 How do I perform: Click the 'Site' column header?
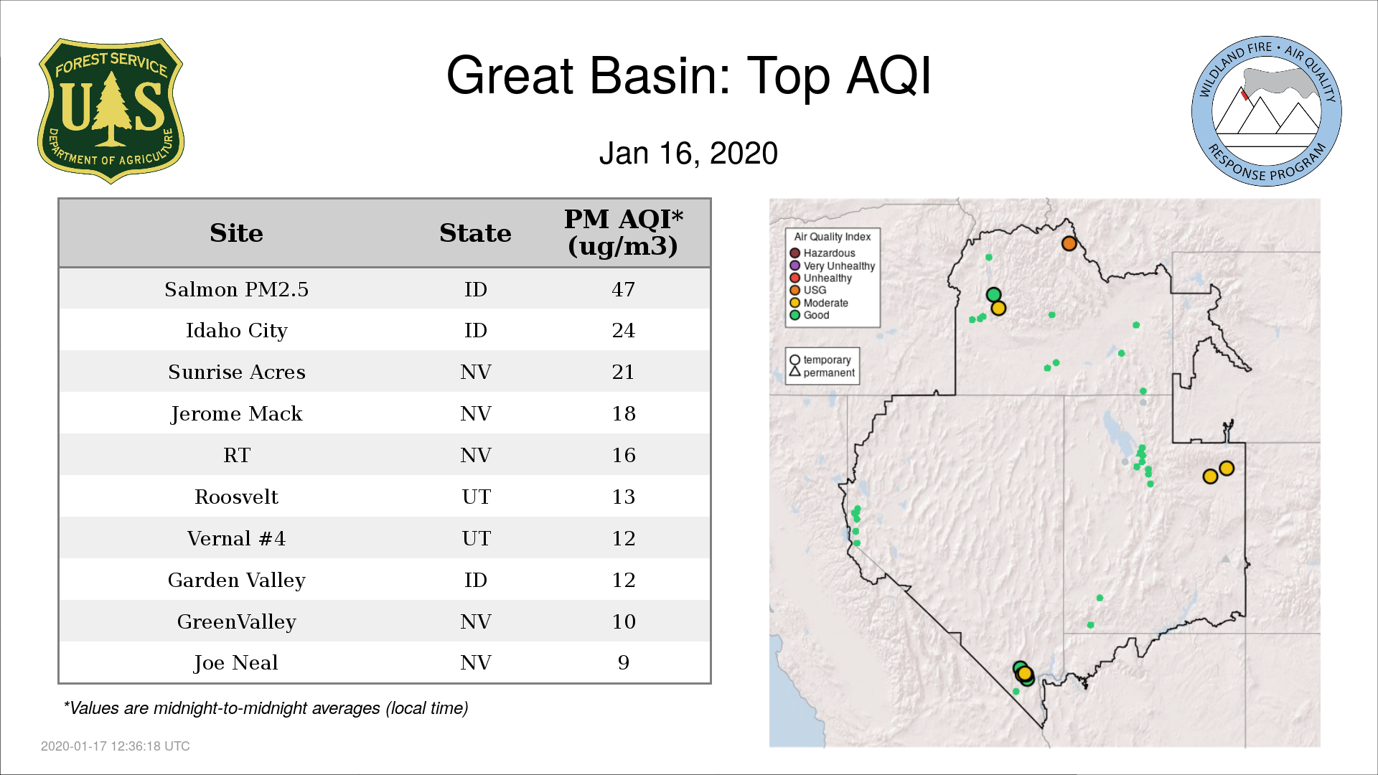[x=236, y=233]
